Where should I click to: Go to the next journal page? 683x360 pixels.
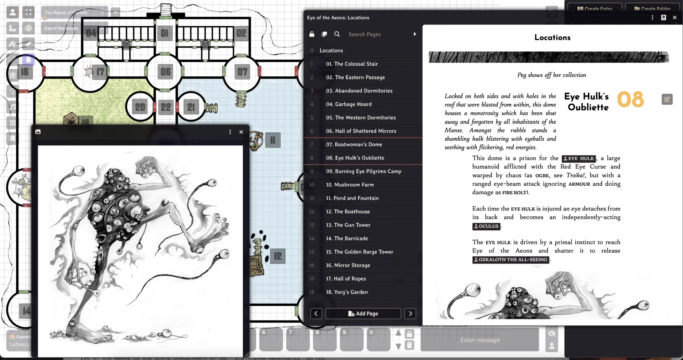pyautogui.click(x=410, y=313)
